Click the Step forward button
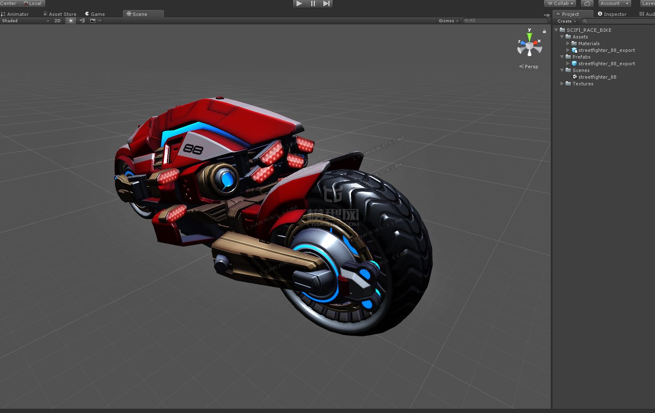Screen dimensions: 655x413 point(326,3)
